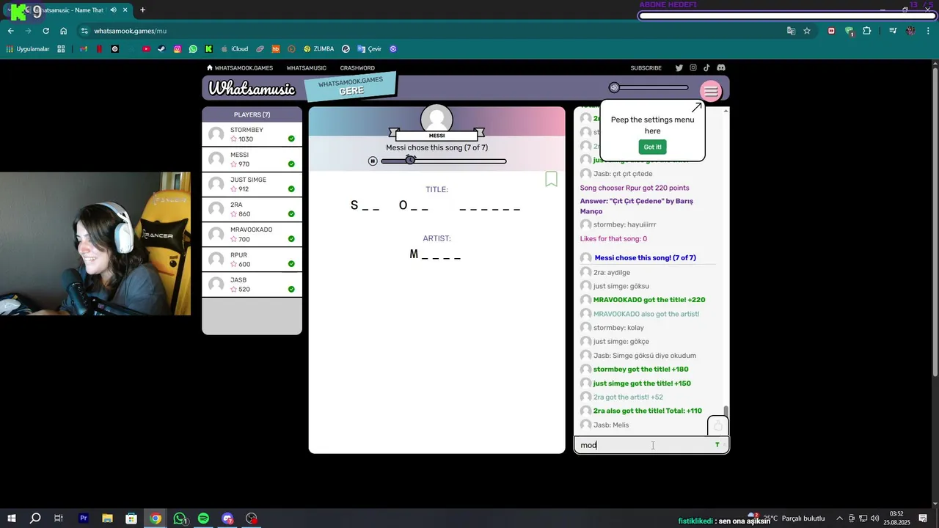Open the WhatsApp bookmark in bookmarks bar
The height and width of the screenshot is (528, 939).
click(193, 49)
